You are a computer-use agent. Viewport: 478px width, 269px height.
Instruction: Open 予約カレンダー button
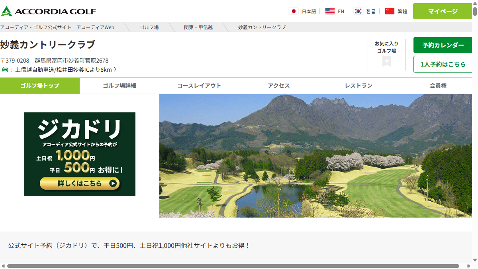(x=443, y=45)
